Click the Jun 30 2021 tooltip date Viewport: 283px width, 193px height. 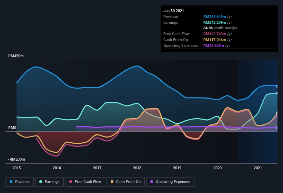[x=174, y=11]
